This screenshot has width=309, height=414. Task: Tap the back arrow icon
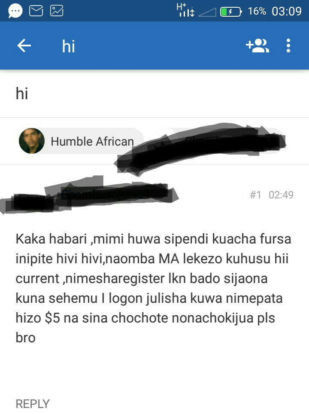click(x=24, y=46)
